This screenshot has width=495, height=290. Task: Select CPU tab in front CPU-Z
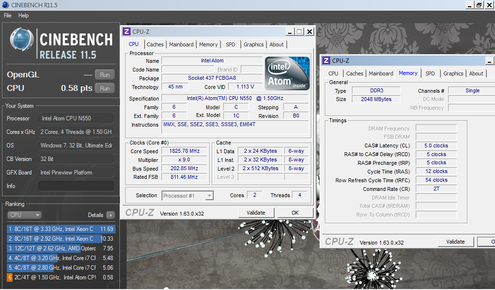(133, 44)
